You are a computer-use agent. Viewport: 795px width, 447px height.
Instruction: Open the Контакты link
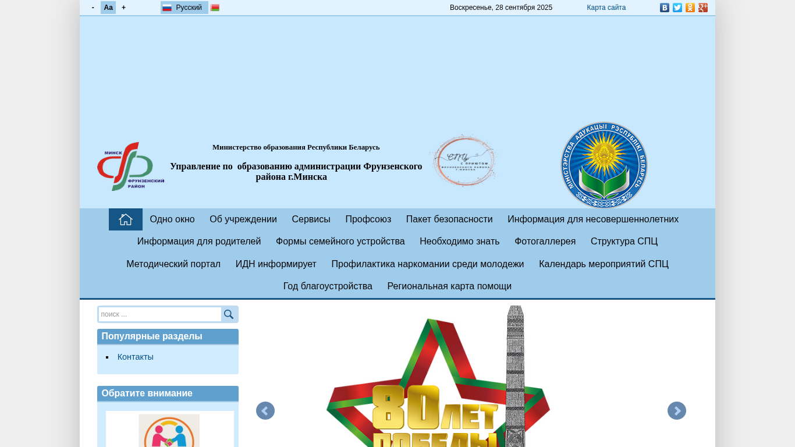tap(136, 357)
